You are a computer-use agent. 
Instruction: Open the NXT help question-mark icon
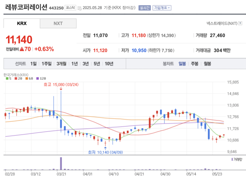tap(240, 23)
